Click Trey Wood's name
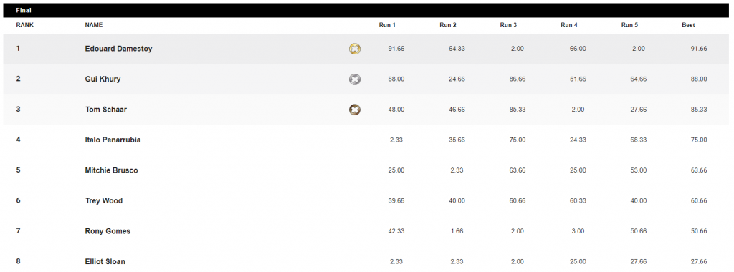The width and height of the screenshot is (734, 272). (103, 200)
